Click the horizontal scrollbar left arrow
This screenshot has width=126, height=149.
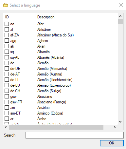click(x=6, y=127)
